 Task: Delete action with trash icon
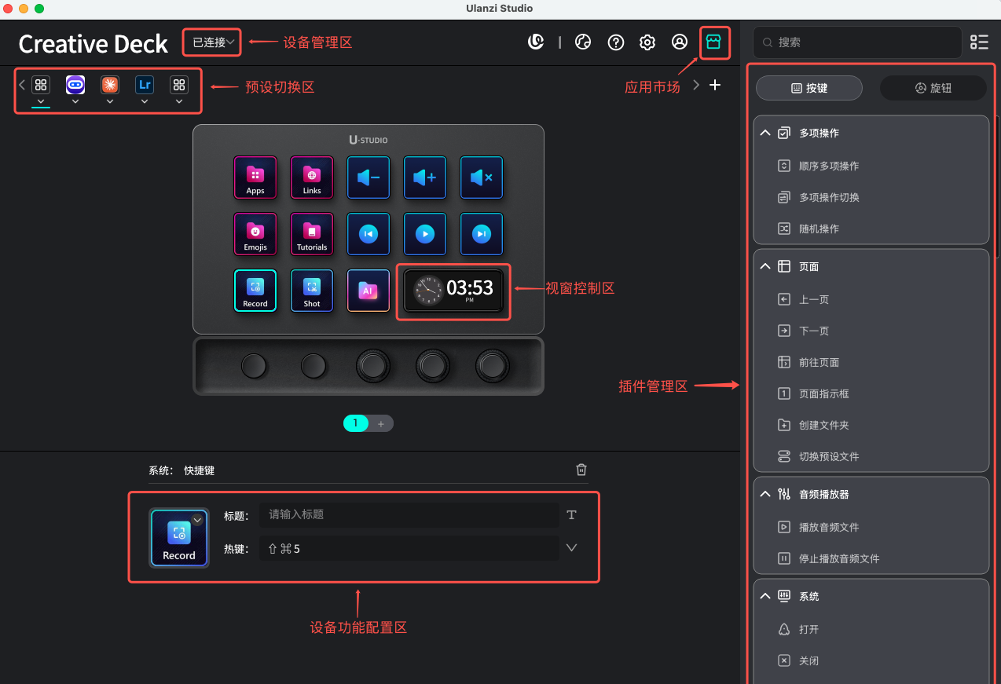pyautogui.click(x=581, y=470)
